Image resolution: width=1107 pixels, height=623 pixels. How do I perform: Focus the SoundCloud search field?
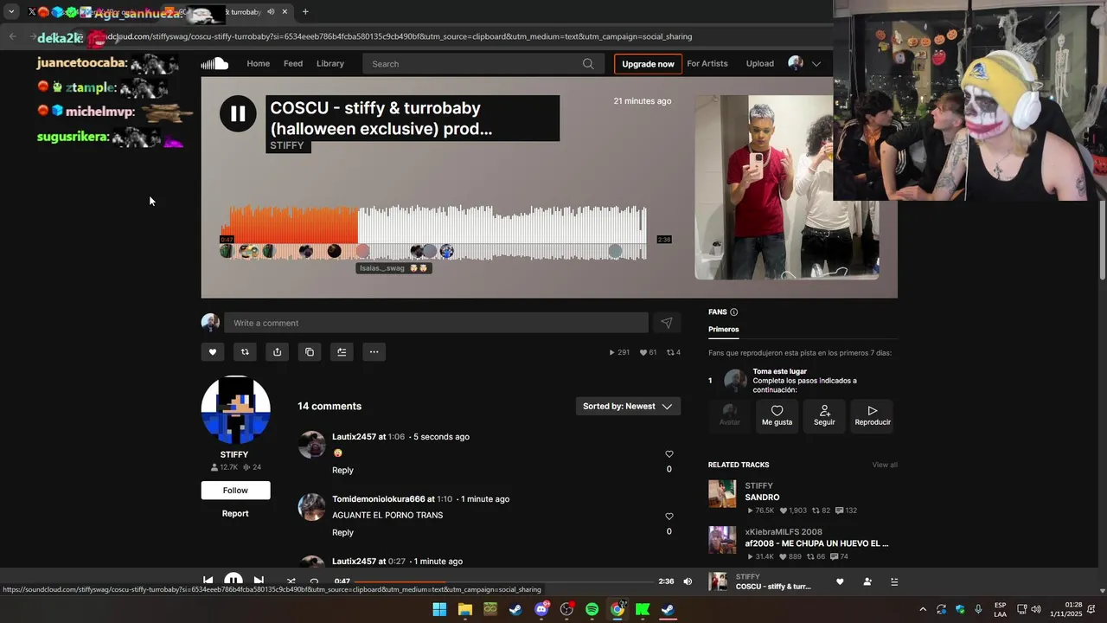coord(483,63)
